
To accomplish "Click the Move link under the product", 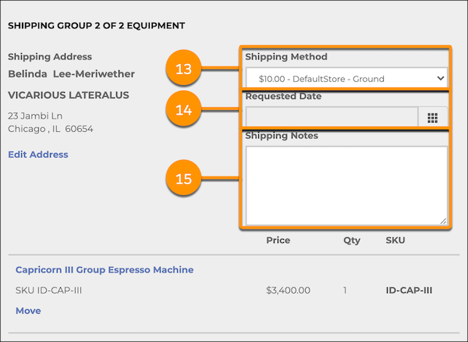I will (x=28, y=311).
